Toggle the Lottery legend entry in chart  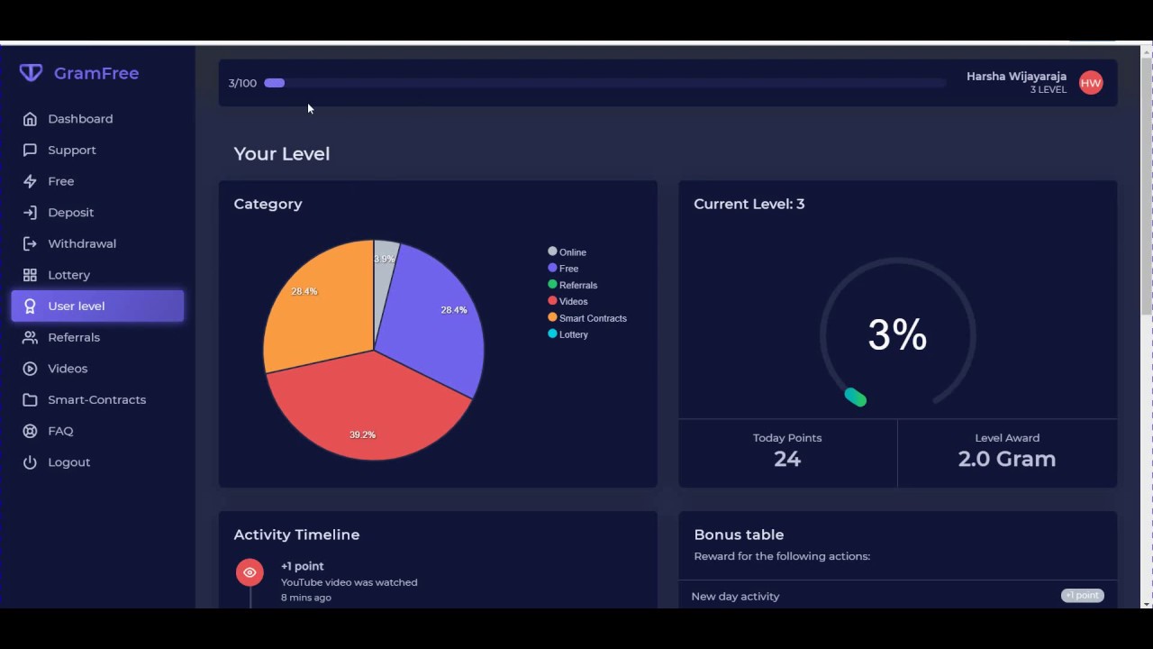pyautogui.click(x=568, y=334)
